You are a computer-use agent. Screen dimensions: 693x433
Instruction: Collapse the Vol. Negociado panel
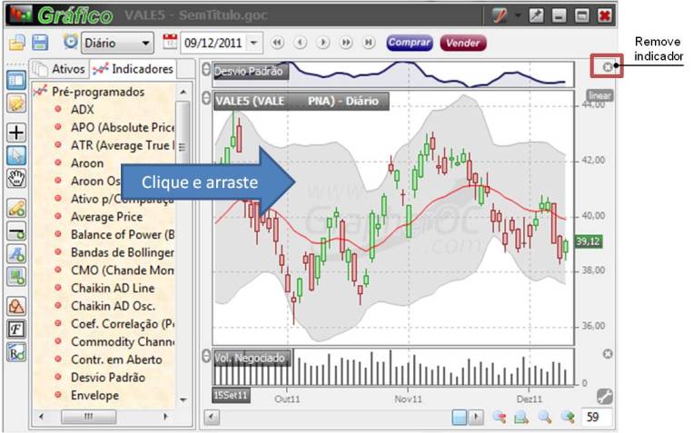click(x=206, y=356)
